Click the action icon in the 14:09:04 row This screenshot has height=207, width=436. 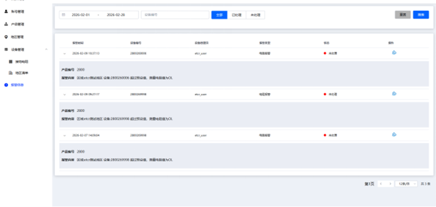point(394,135)
